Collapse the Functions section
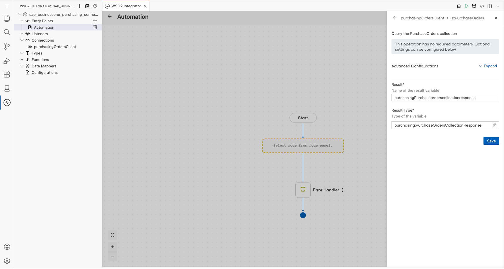 (x=22, y=59)
